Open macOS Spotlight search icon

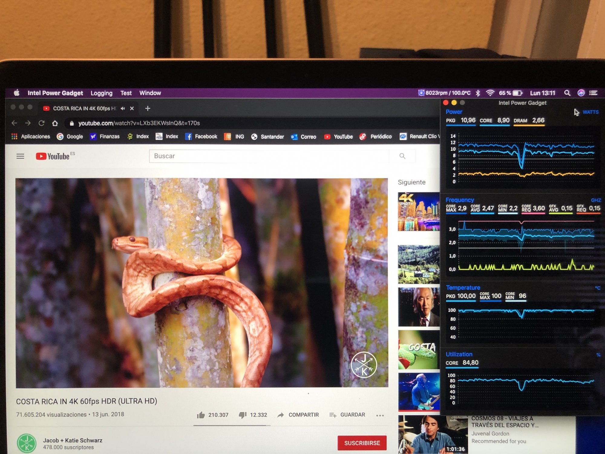(x=567, y=93)
